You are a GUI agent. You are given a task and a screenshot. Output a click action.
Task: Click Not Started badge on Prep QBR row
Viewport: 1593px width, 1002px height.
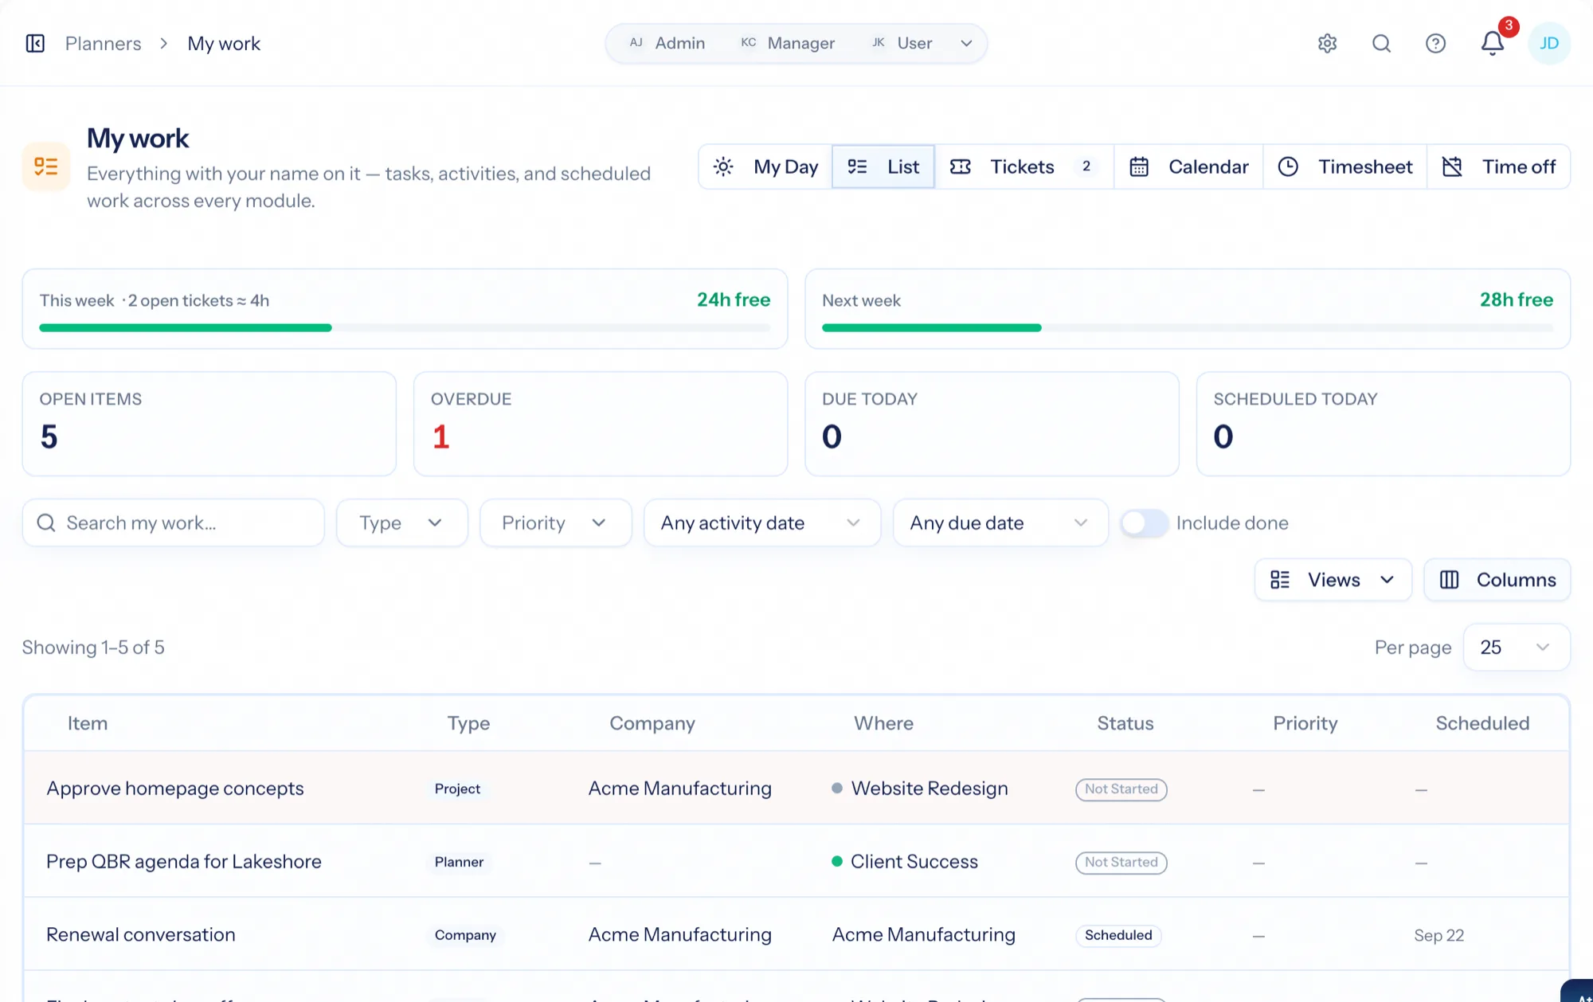[x=1121, y=862]
